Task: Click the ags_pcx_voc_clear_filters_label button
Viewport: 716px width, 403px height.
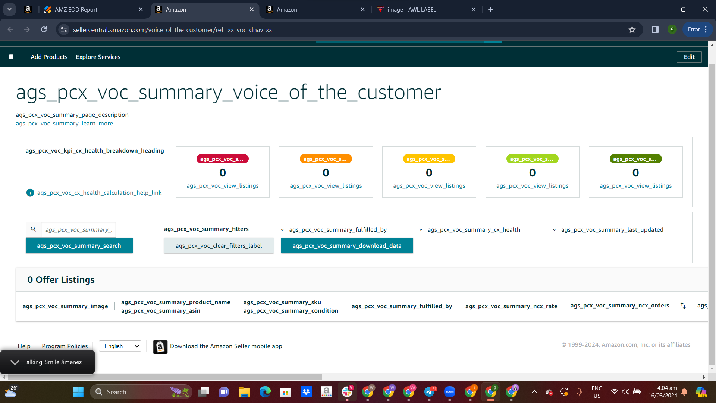Action: click(x=219, y=246)
